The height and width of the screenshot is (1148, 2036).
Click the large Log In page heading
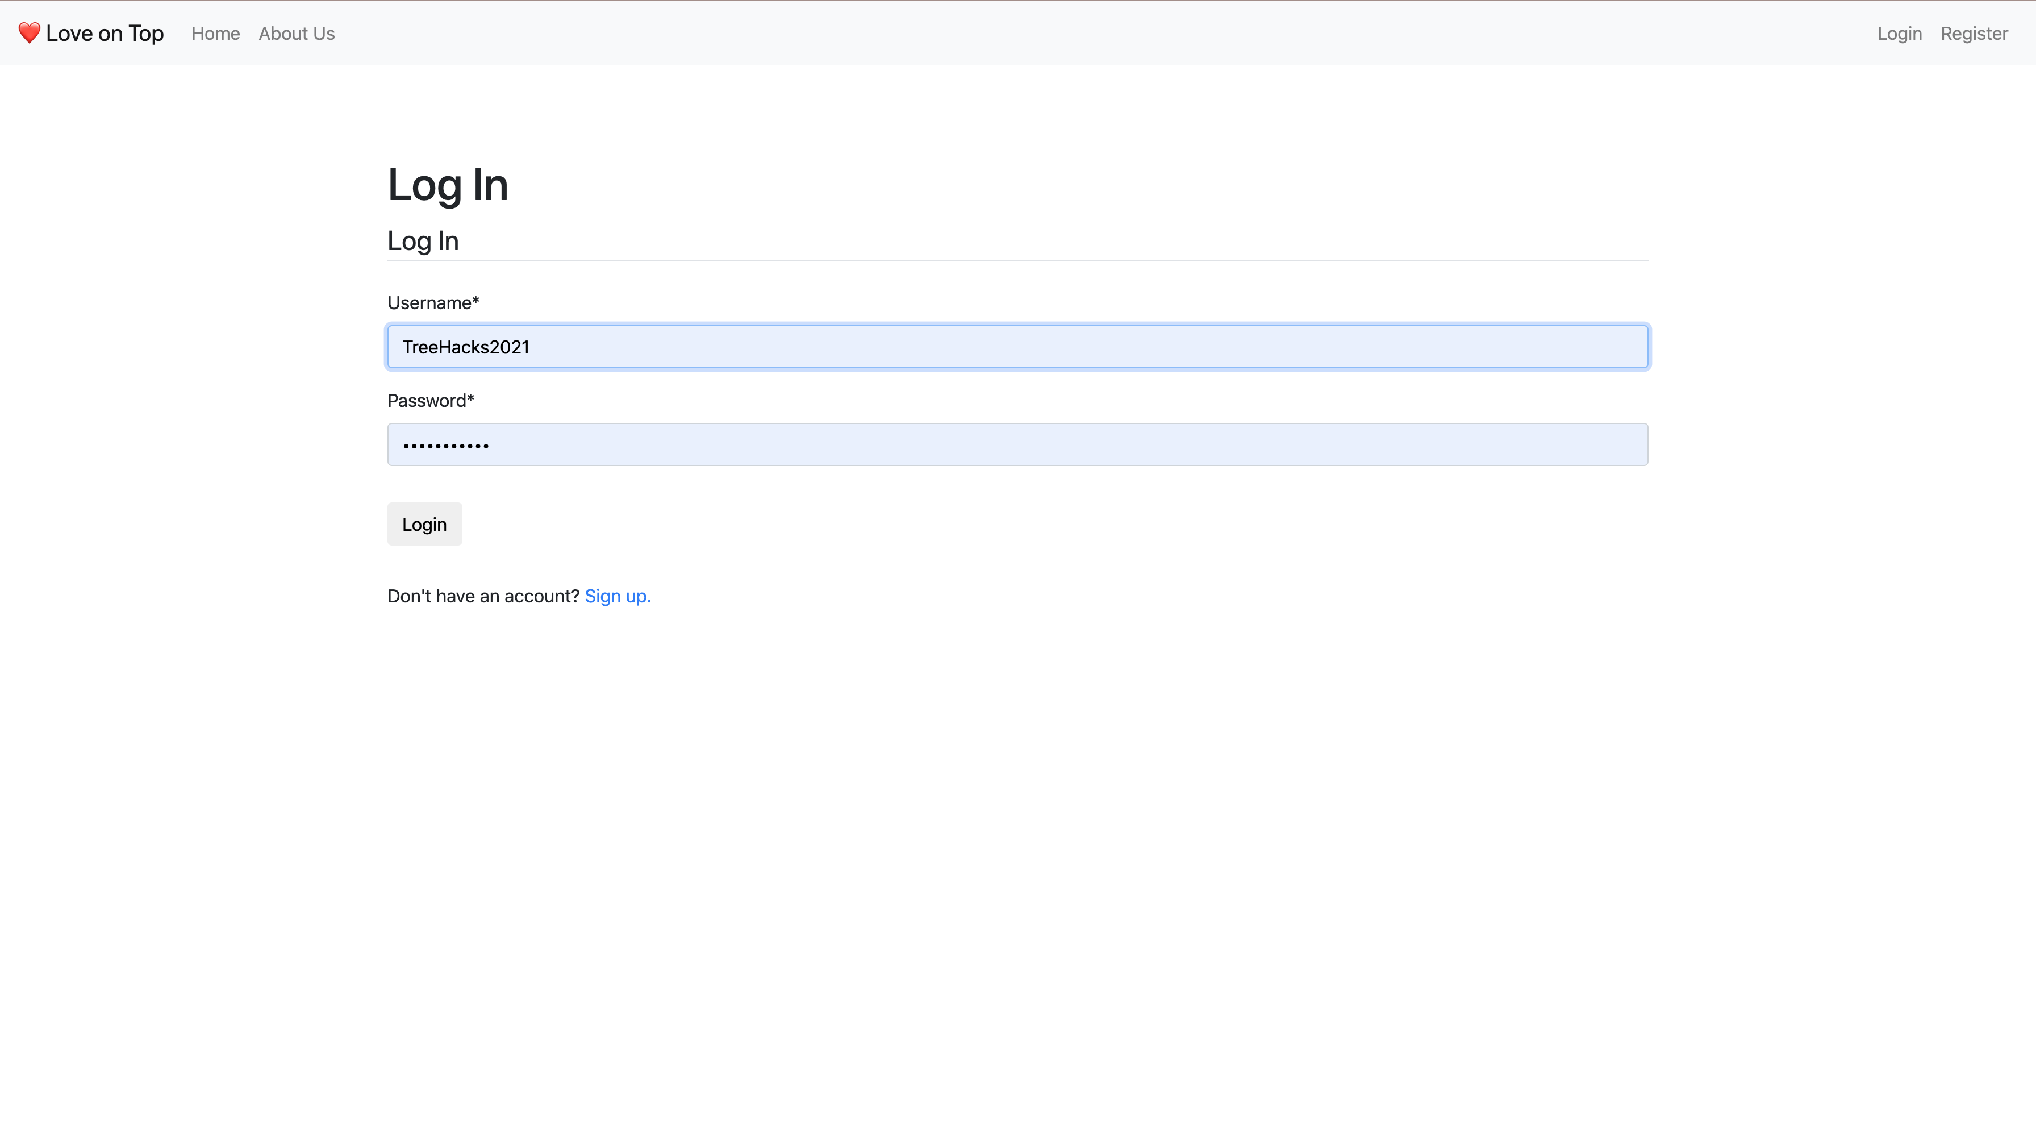(x=447, y=185)
